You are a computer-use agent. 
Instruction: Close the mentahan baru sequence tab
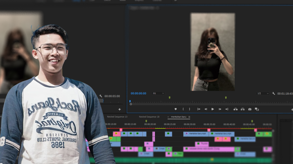tap(168, 117)
